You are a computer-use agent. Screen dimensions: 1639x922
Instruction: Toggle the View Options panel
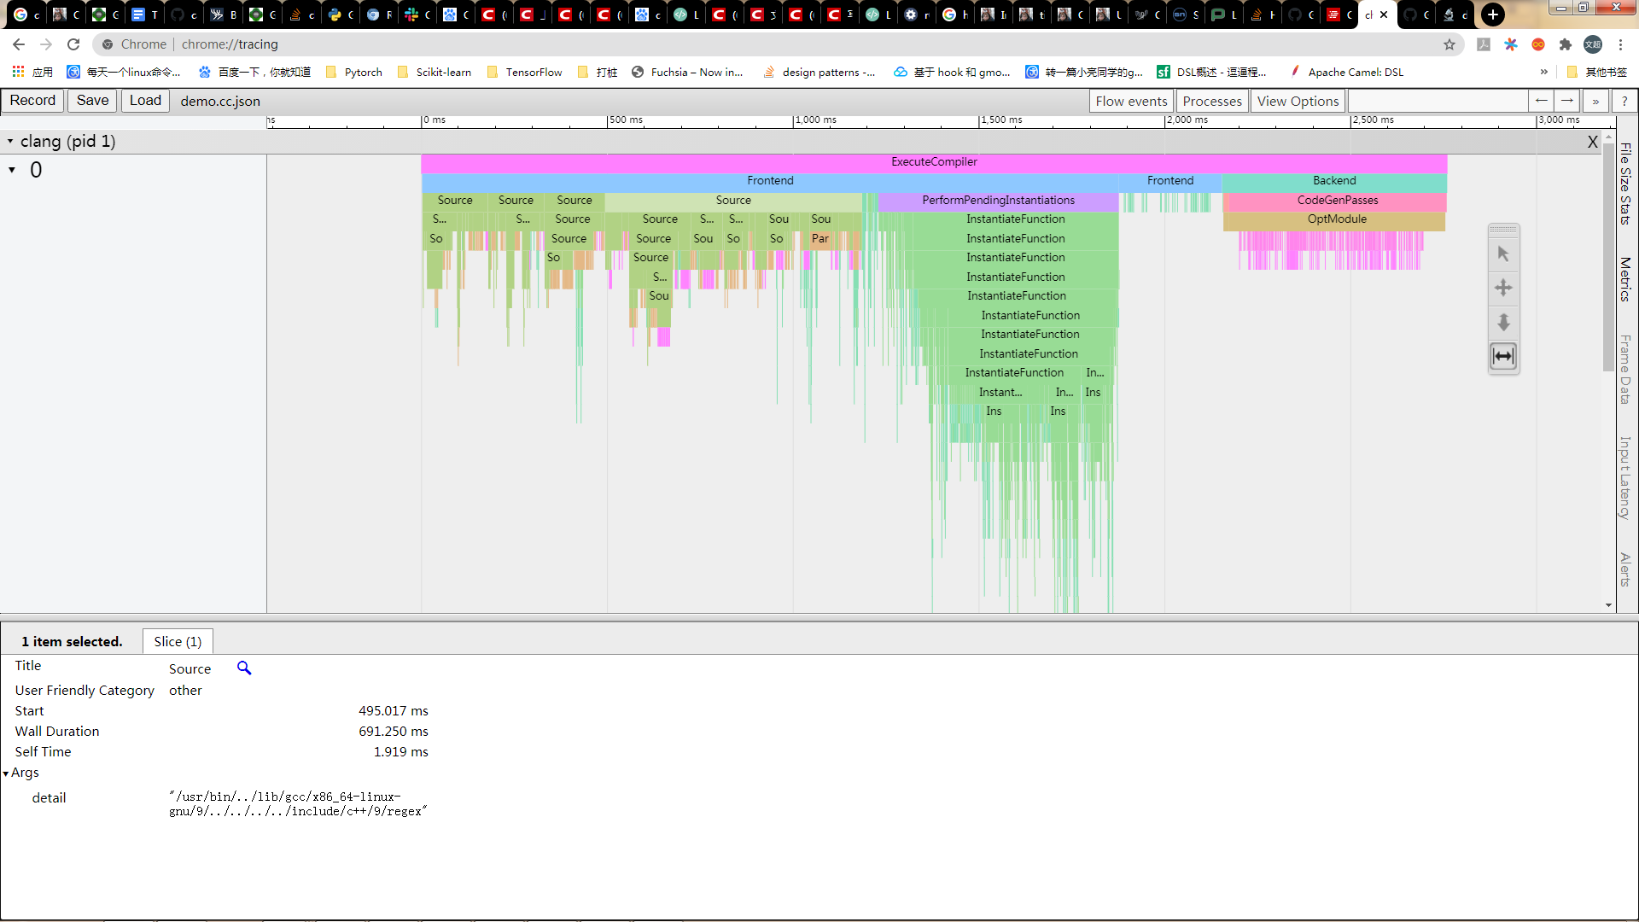tap(1297, 101)
